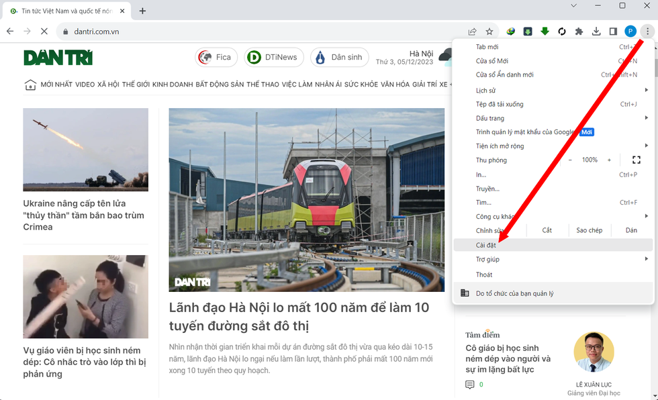Click the bookmark star icon in address bar
The height and width of the screenshot is (400, 658).
(x=489, y=32)
